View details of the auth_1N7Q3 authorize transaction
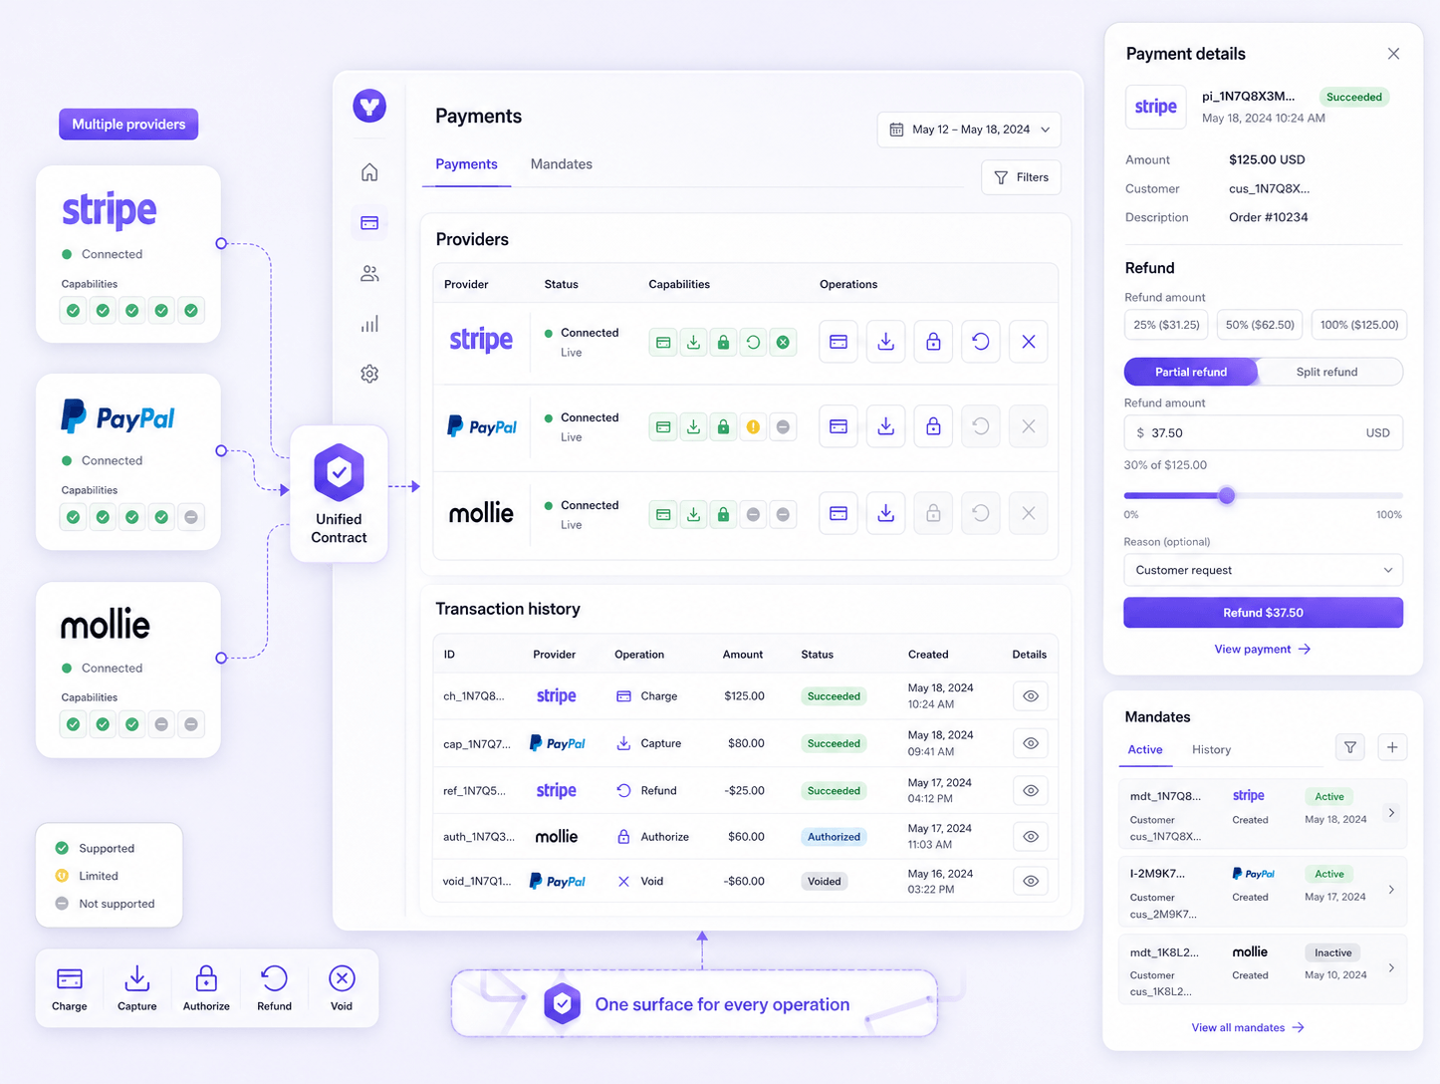 point(1031,837)
